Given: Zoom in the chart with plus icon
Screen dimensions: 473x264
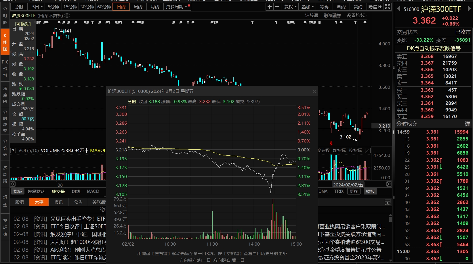Looking at the screenshot, I should click(x=269, y=7).
